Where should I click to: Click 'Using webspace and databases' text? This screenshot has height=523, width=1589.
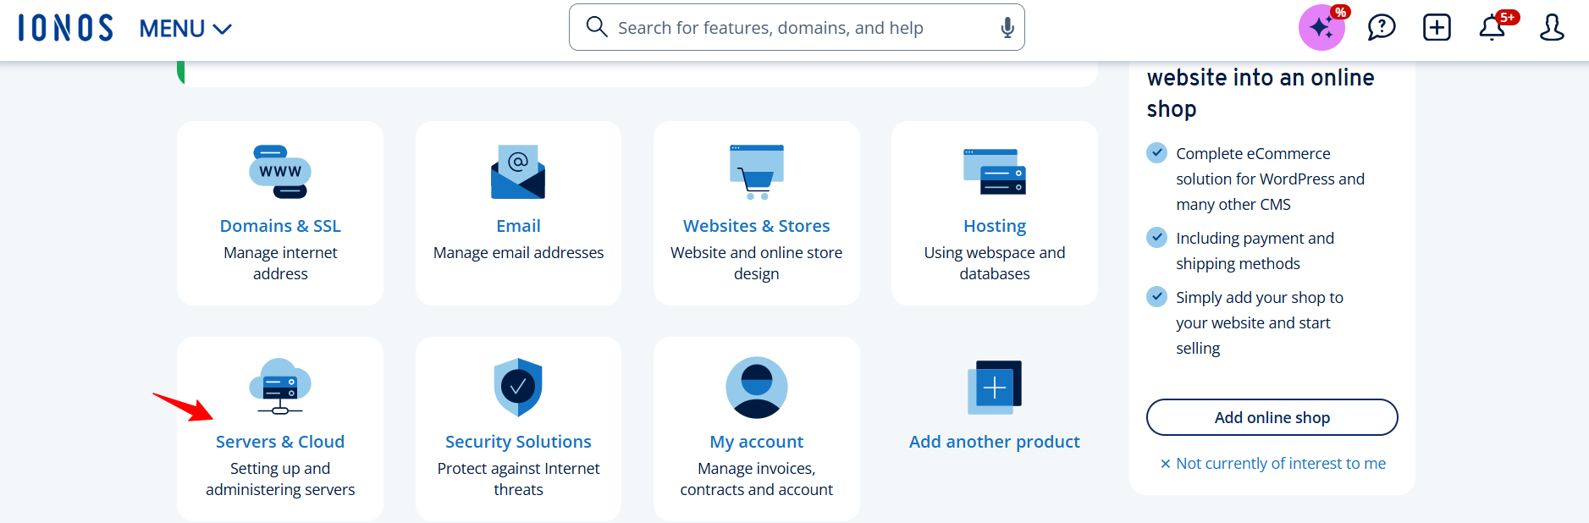pyautogui.click(x=995, y=263)
